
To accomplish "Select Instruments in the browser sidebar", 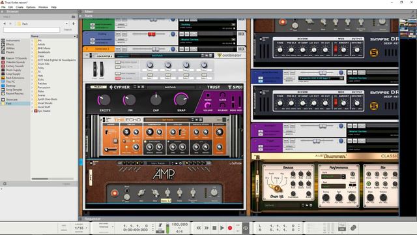I will pos(13,40).
